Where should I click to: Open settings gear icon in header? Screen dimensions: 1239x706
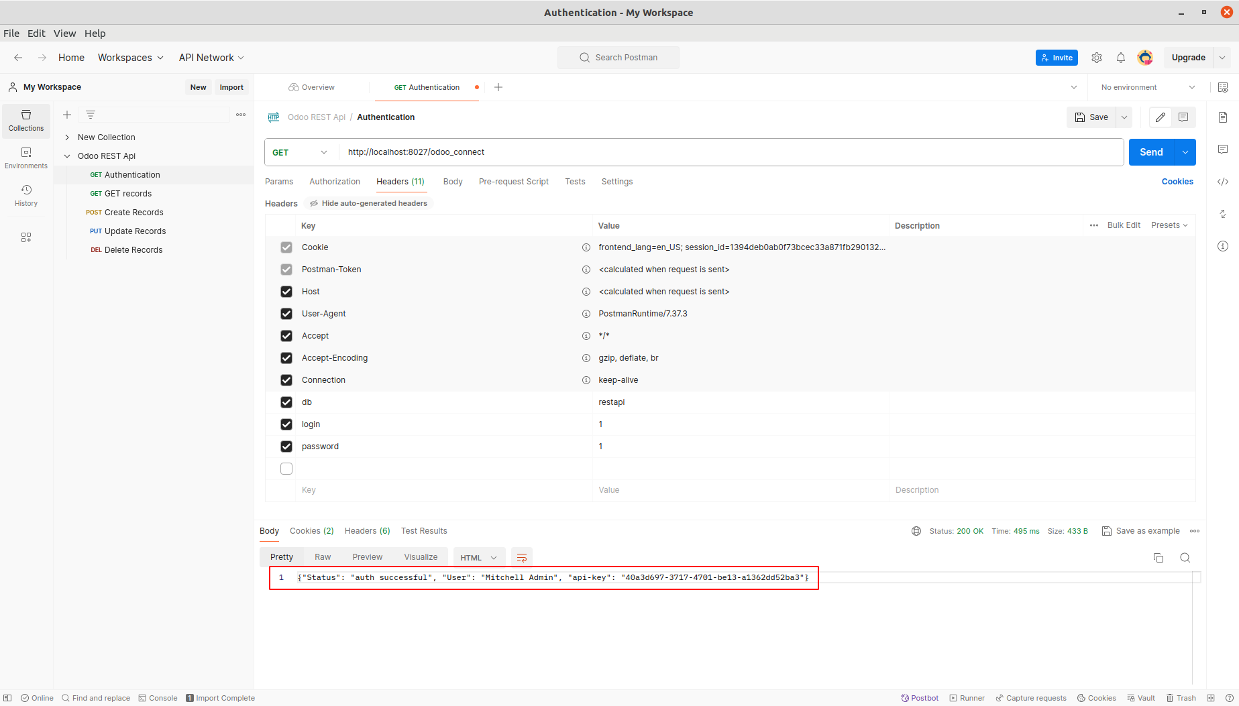pyautogui.click(x=1097, y=58)
